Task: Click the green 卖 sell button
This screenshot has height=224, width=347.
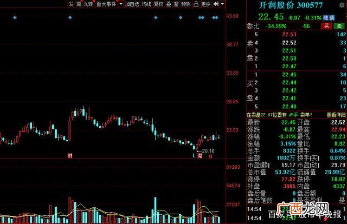Action: tap(339, 26)
